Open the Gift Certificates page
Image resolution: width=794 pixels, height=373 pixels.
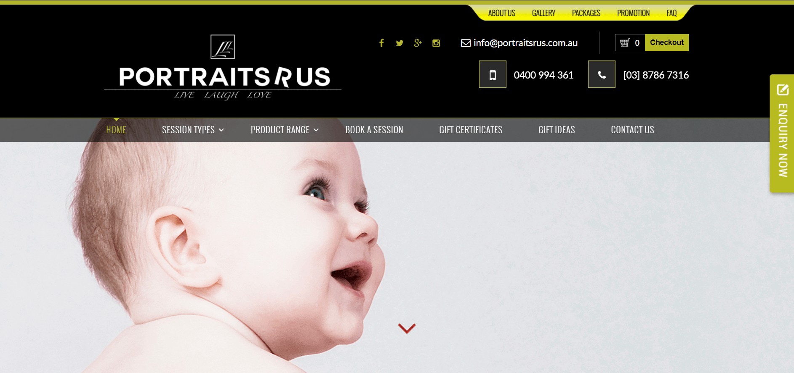pyautogui.click(x=471, y=130)
